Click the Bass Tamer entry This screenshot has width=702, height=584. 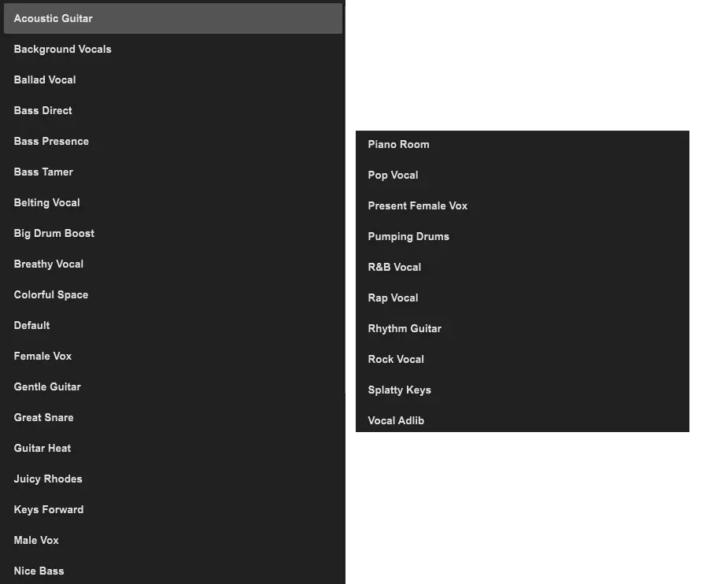pos(43,172)
